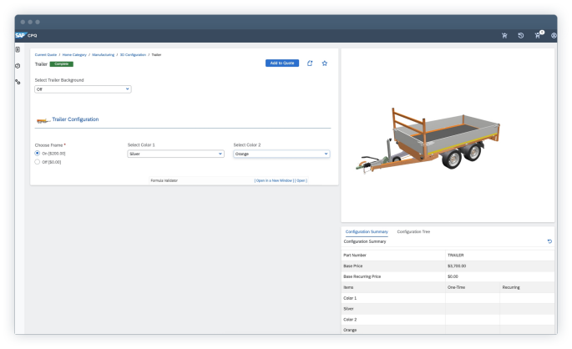The width and height of the screenshot is (572, 349).
Task: Click the share icon beside Add to Quote
Action: click(310, 63)
